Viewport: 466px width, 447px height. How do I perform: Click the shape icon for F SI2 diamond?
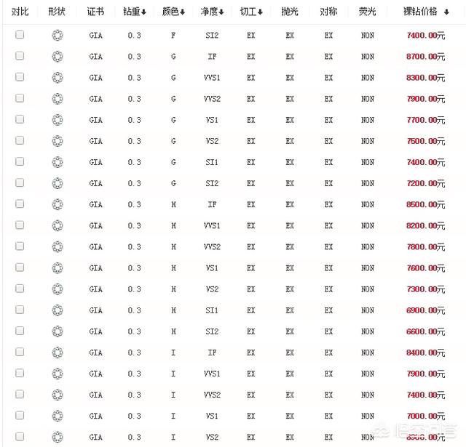58,35
